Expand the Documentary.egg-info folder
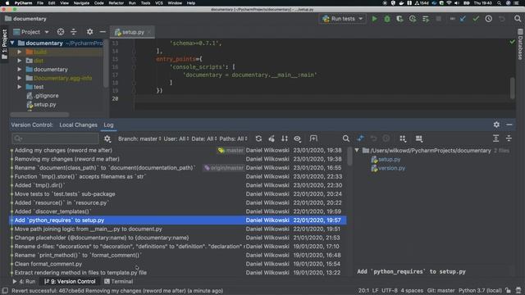This screenshot has width=525, height=295. (x=20, y=78)
